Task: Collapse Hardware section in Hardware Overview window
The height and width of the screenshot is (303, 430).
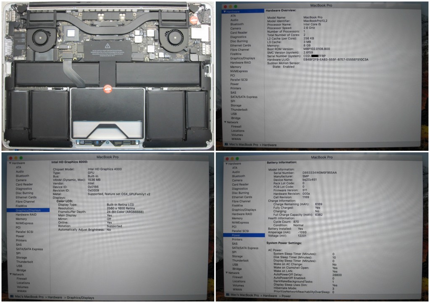Action: tap(225, 11)
